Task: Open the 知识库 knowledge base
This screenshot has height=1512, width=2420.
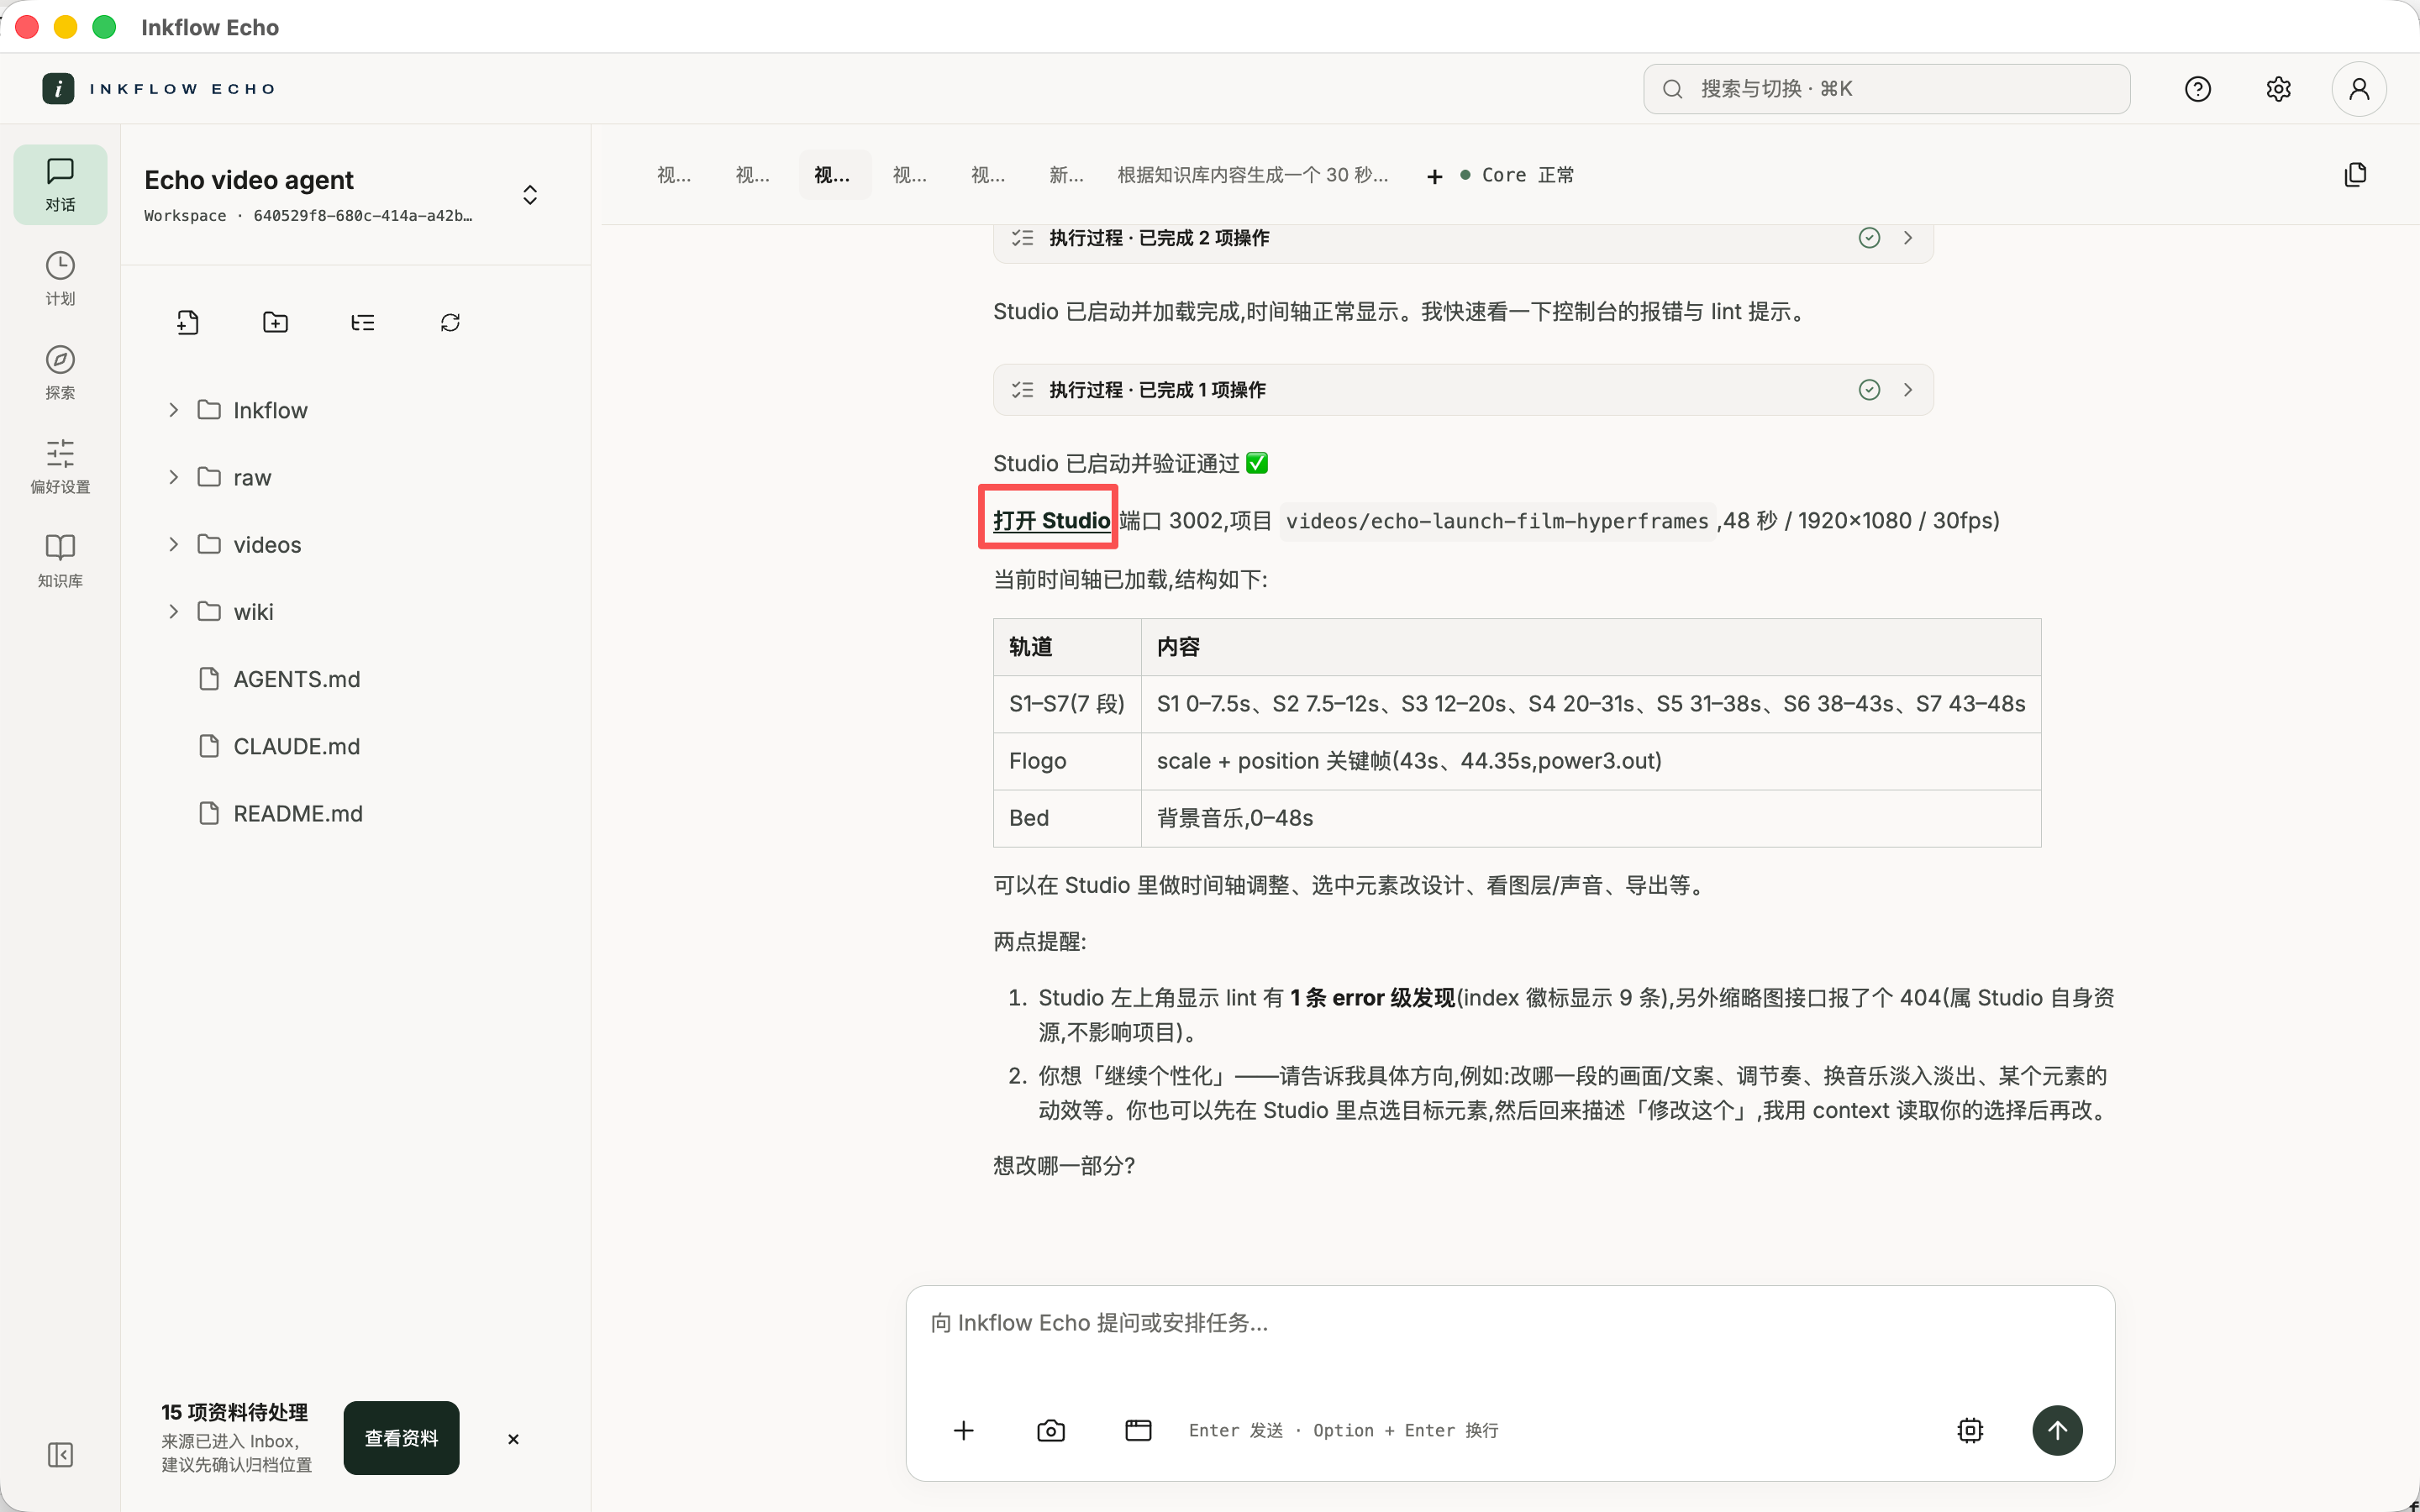Action: click(x=60, y=560)
